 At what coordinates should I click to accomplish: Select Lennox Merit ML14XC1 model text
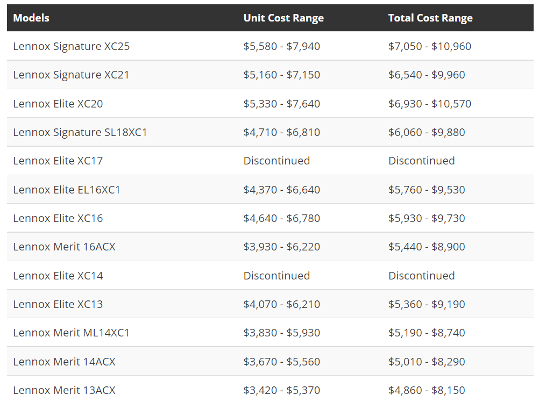(x=71, y=333)
